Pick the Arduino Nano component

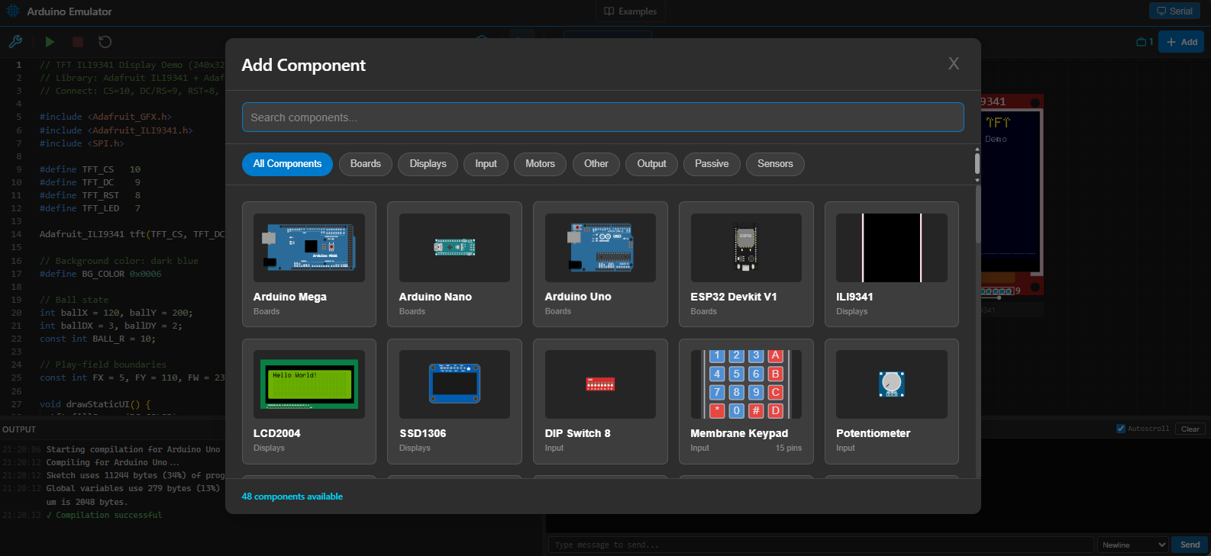tap(454, 264)
